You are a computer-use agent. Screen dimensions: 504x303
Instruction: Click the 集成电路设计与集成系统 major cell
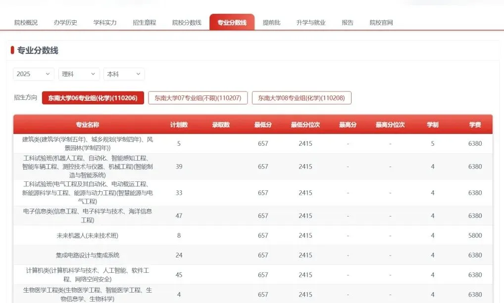[88, 255]
